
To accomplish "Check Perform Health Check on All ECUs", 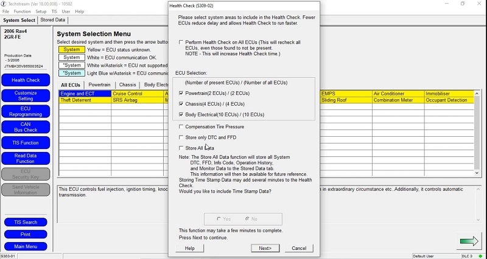I will pos(181,42).
